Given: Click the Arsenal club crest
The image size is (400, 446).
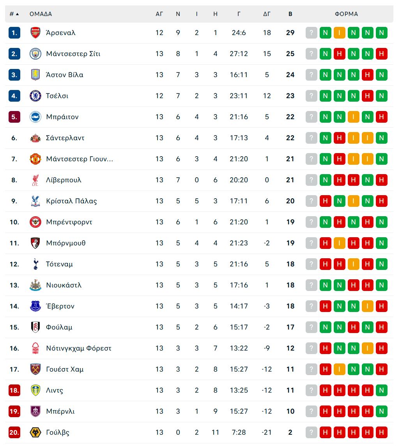Looking at the screenshot, I should [35, 33].
